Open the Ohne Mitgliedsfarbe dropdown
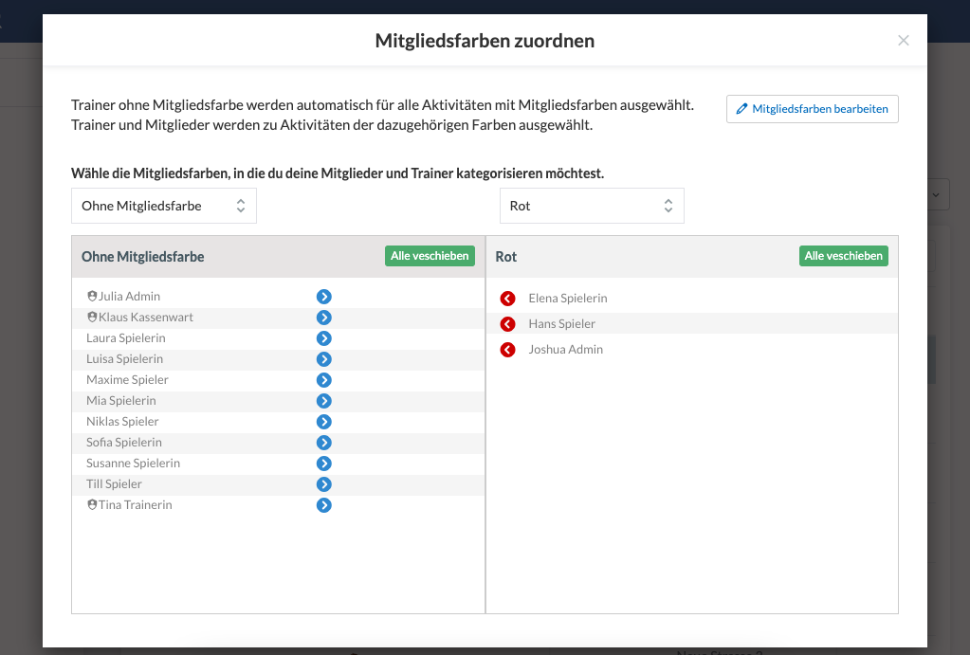 [163, 206]
